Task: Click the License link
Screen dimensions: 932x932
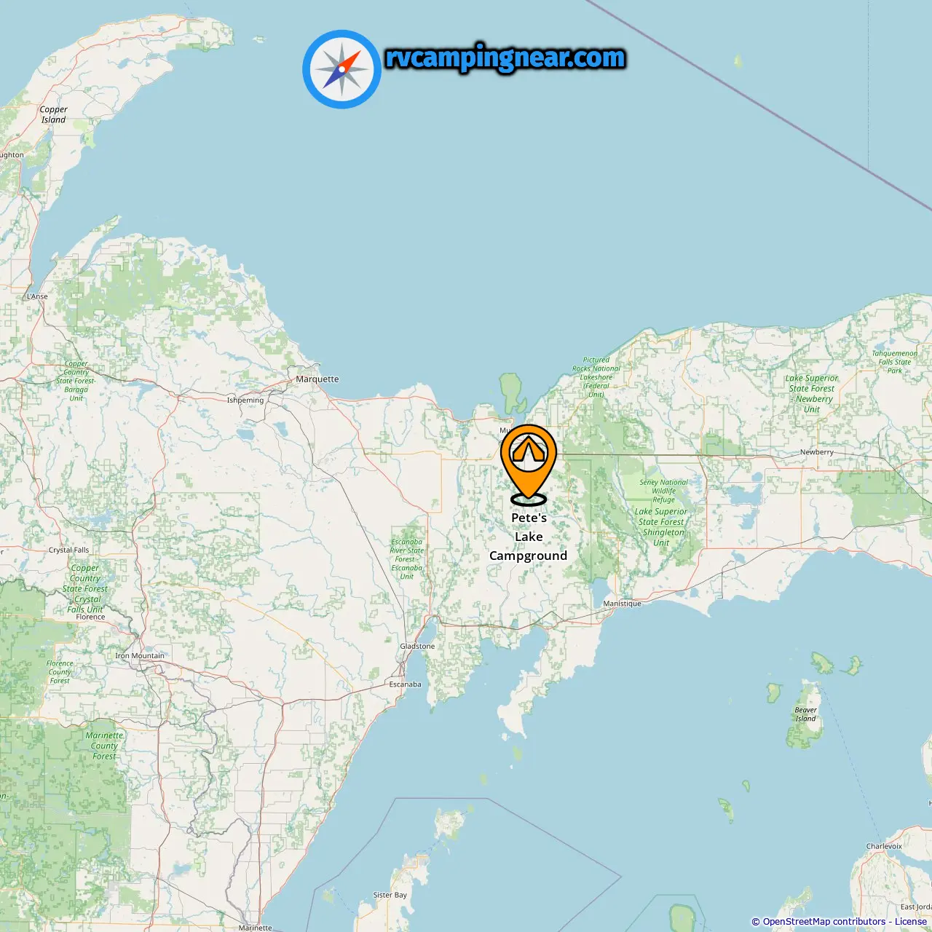Action: pyautogui.click(x=910, y=922)
